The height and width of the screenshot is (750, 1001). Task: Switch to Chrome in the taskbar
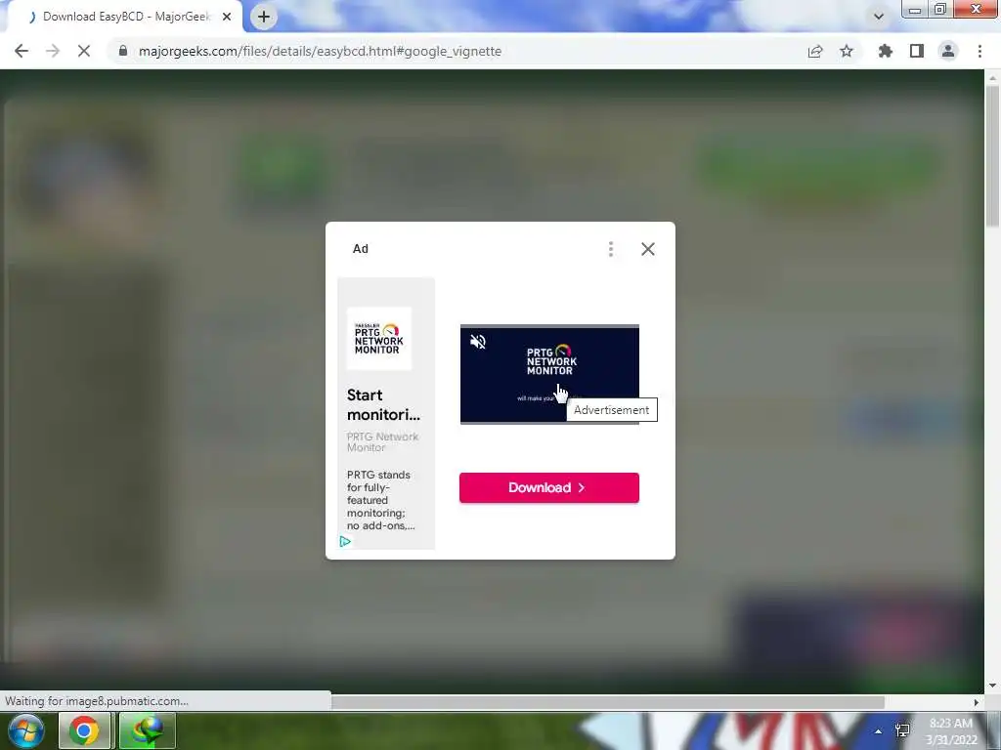[84, 730]
